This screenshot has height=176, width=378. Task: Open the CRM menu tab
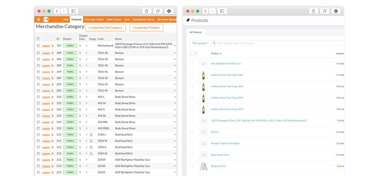pyautogui.click(x=66, y=20)
